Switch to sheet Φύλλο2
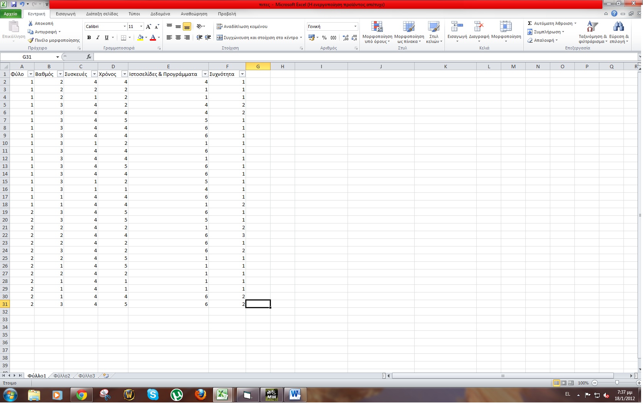This screenshot has height=404, width=643. [x=62, y=376]
